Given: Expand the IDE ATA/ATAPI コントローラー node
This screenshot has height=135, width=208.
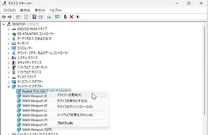Looking at the screenshot, I should click(x=9, y=34).
